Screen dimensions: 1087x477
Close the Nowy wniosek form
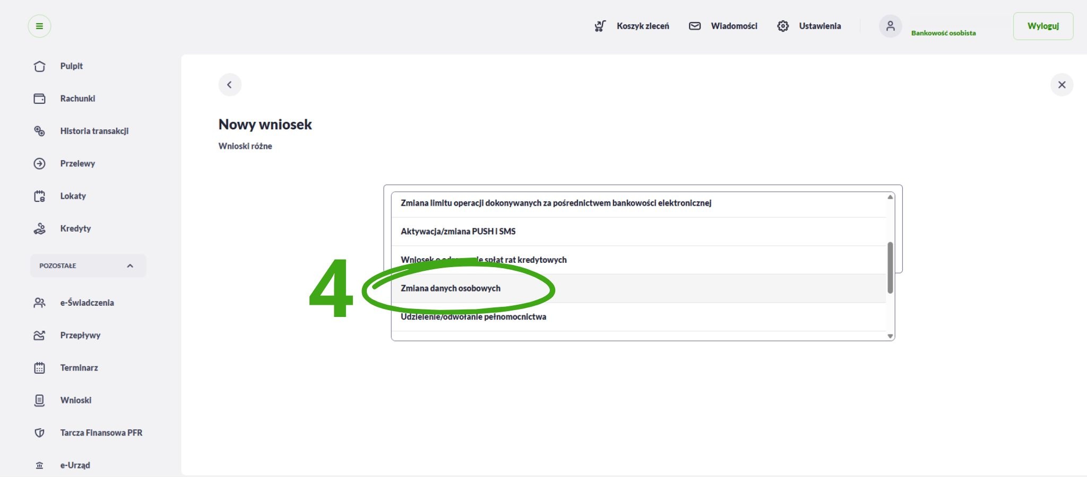coord(1062,85)
